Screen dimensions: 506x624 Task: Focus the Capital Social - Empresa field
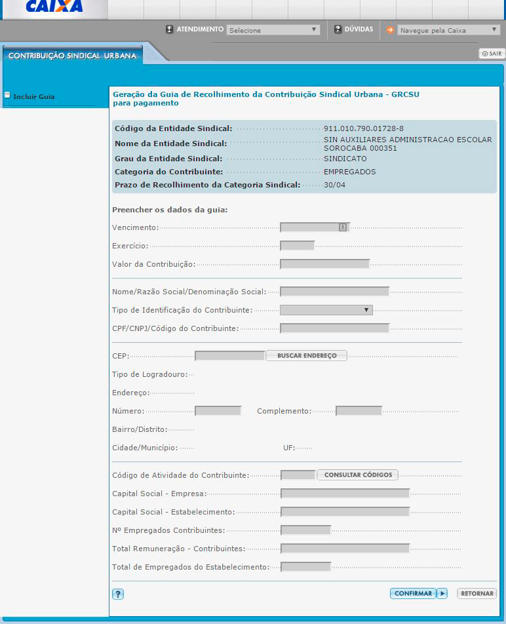(x=345, y=494)
